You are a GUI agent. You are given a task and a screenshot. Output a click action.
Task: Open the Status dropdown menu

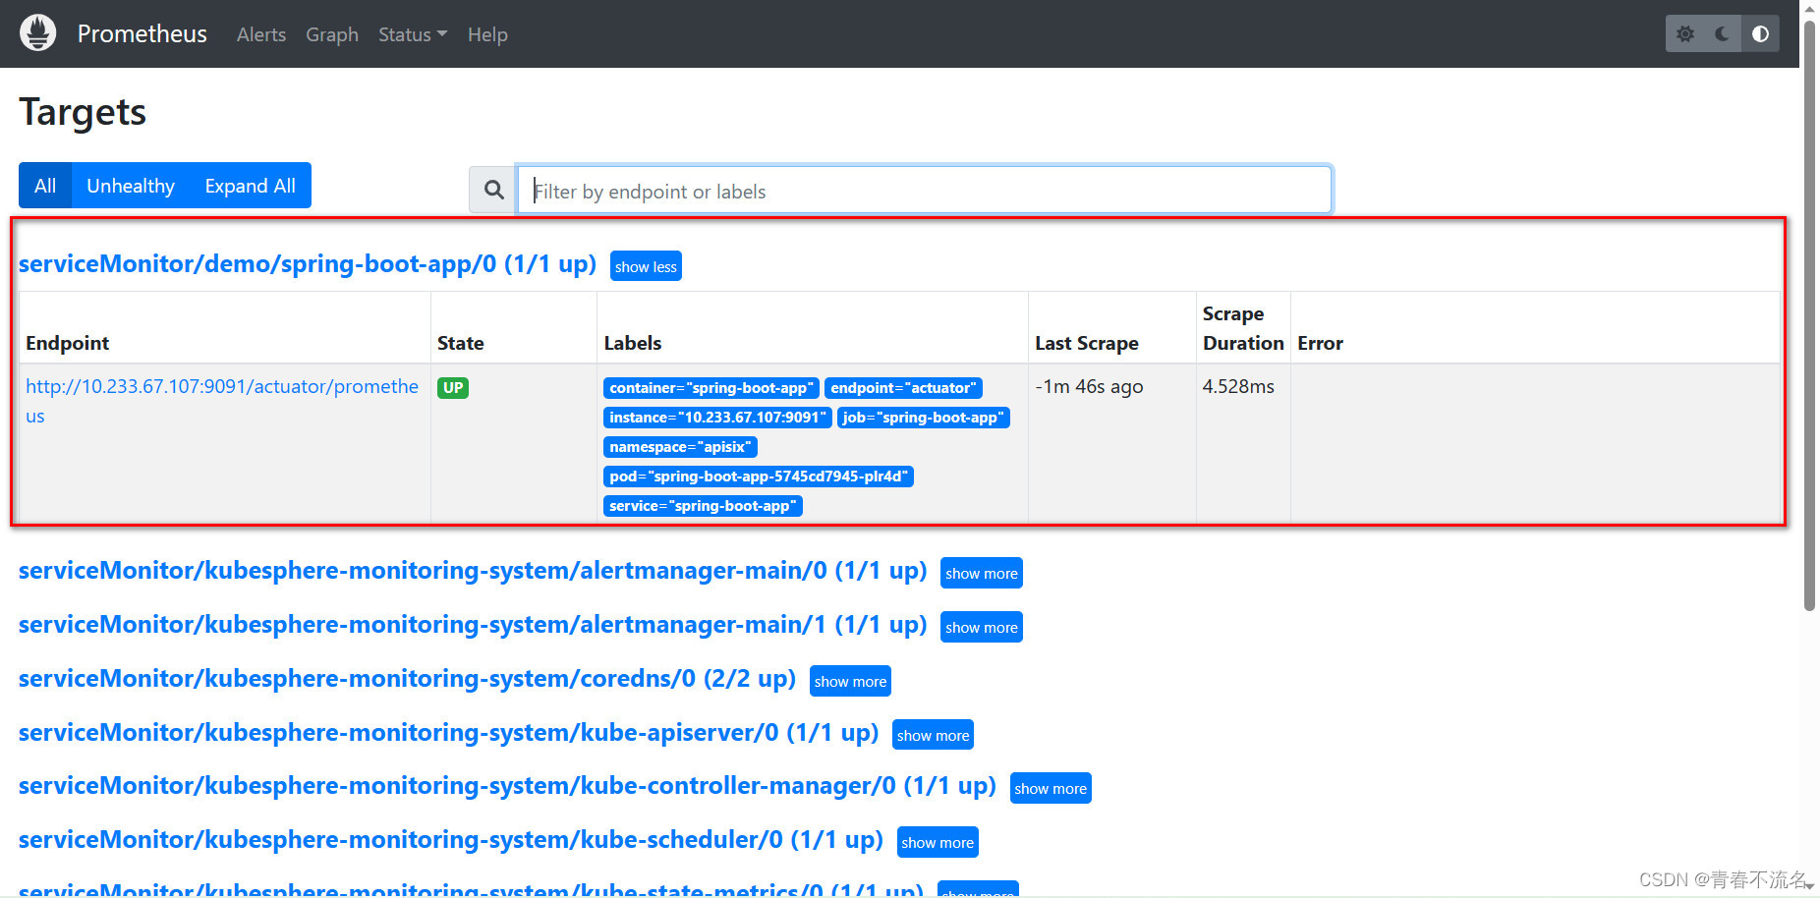point(411,33)
